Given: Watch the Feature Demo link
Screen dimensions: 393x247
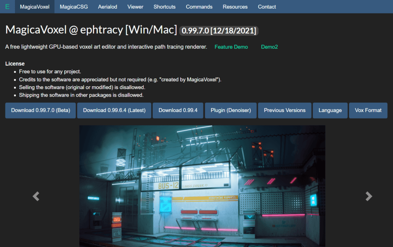Looking at the screenshot, I should point(231,47).
